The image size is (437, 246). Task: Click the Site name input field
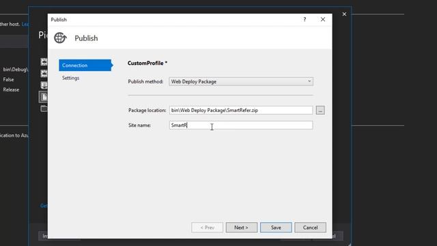241,125
